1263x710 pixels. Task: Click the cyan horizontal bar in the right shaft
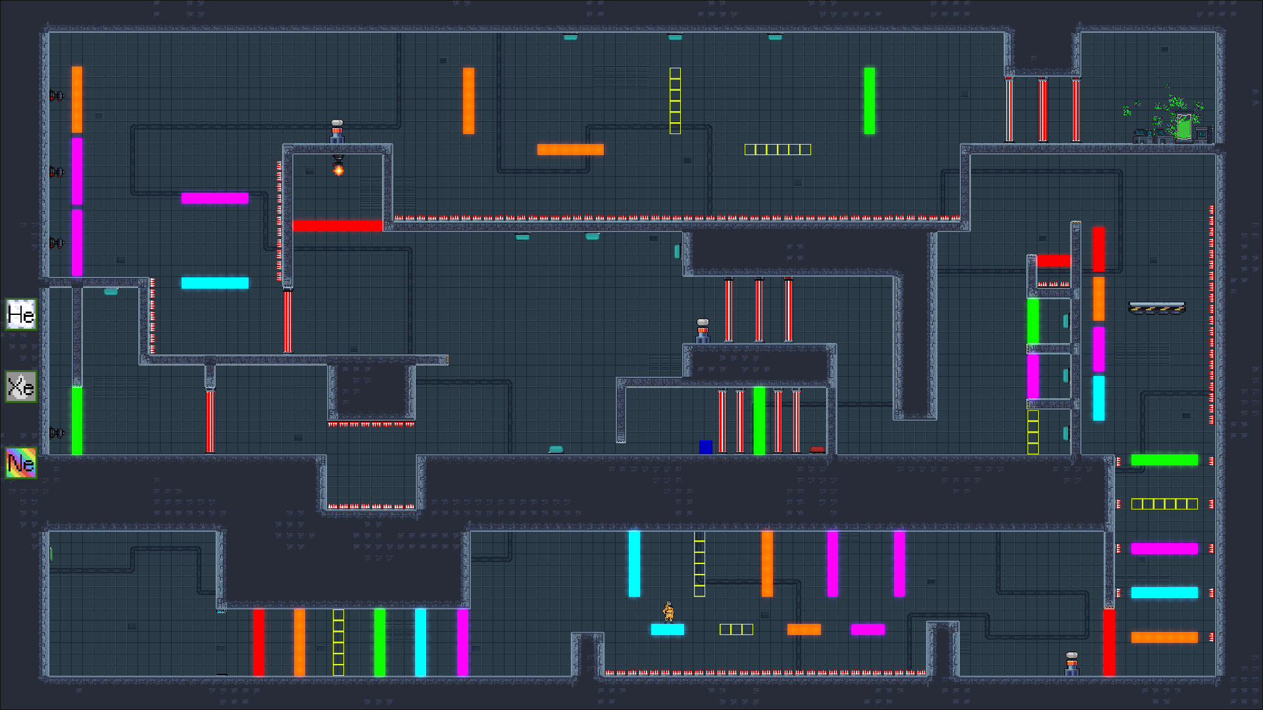[x=1164, y=592]
